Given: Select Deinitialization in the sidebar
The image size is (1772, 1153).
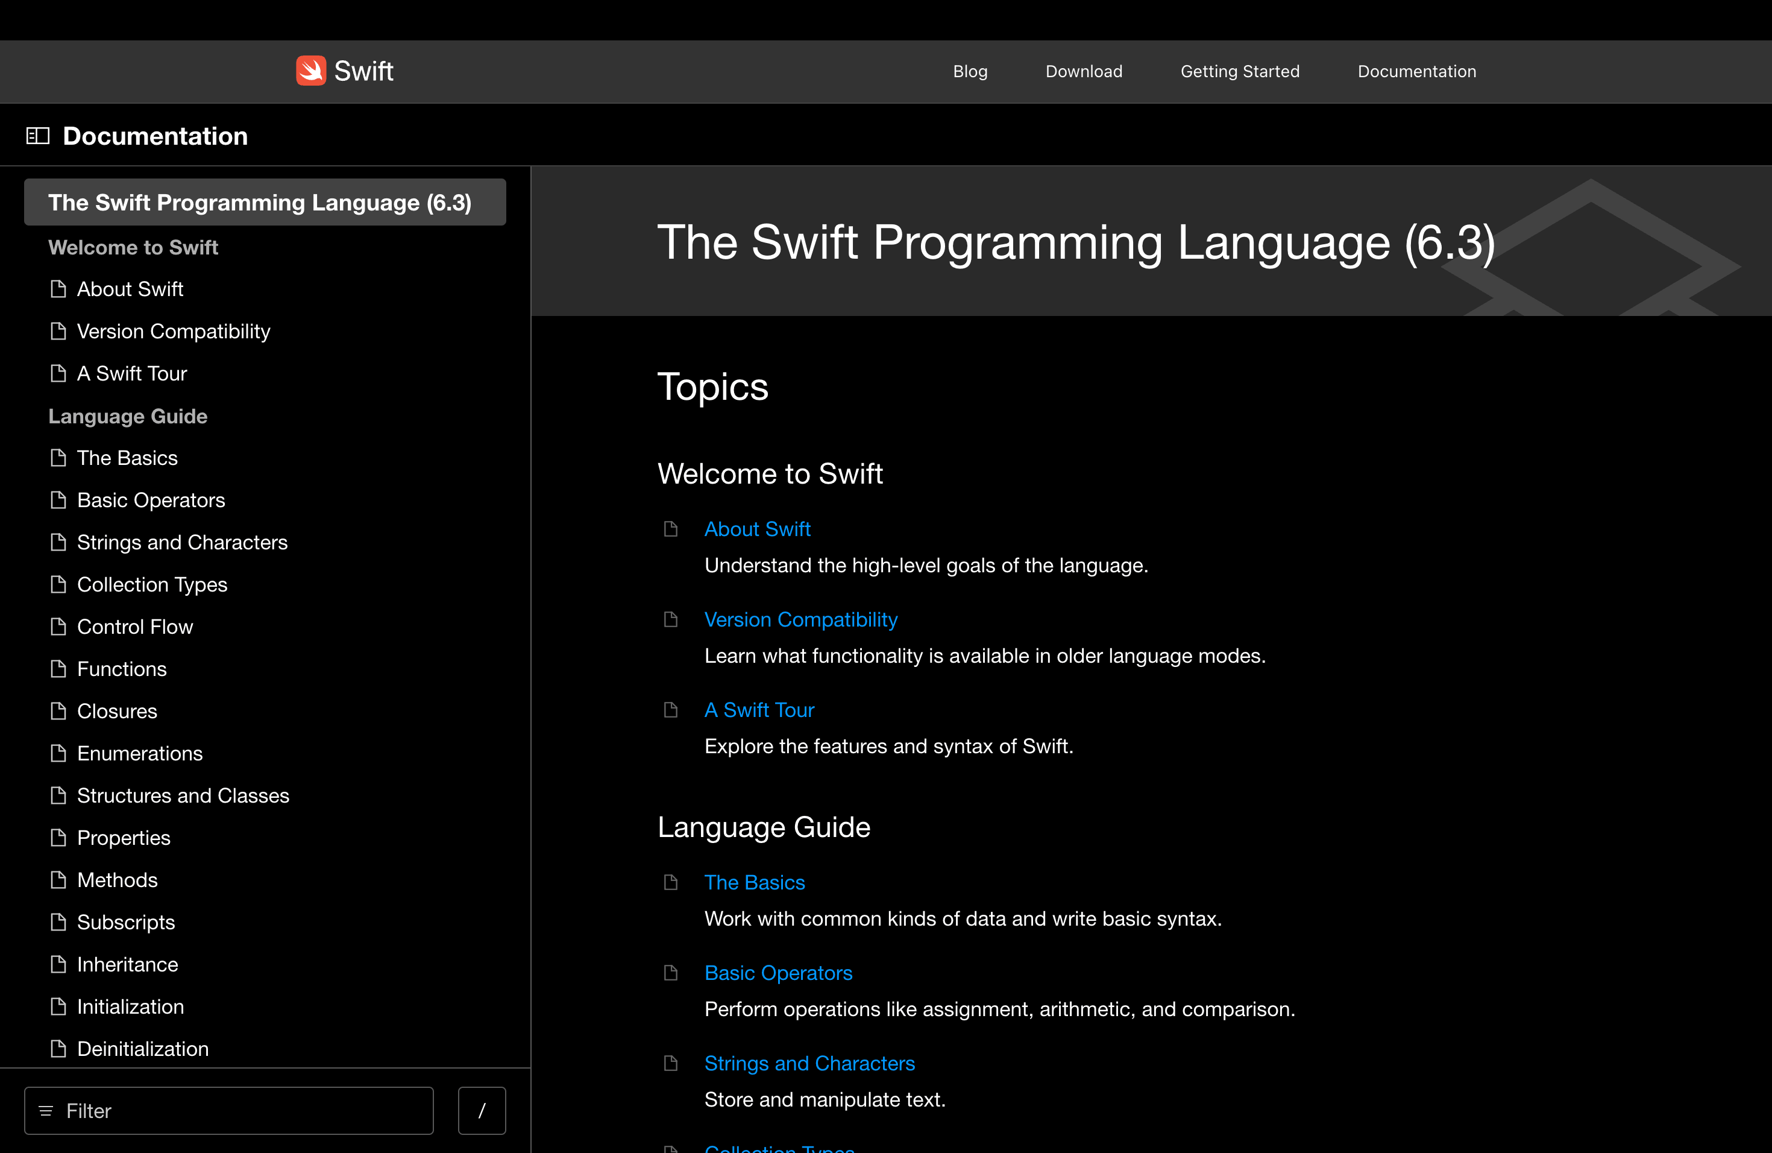Looking at the screenshot, I should (x=142, y=1049).
